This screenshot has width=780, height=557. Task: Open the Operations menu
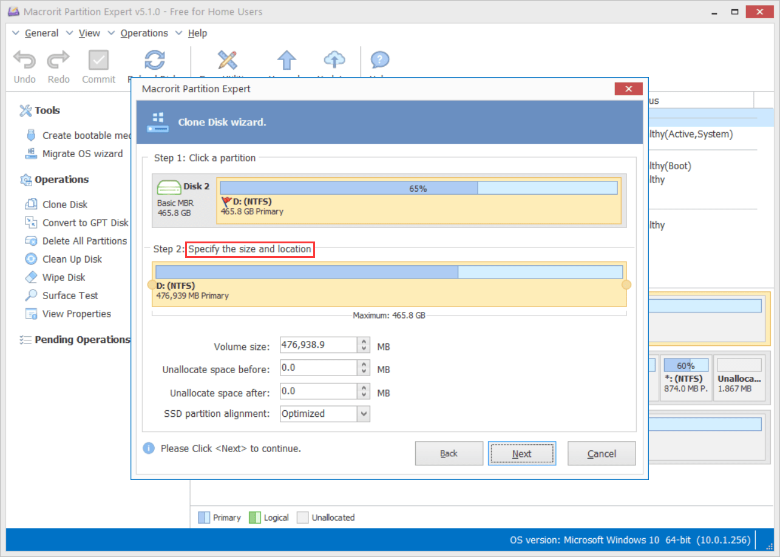144,33
